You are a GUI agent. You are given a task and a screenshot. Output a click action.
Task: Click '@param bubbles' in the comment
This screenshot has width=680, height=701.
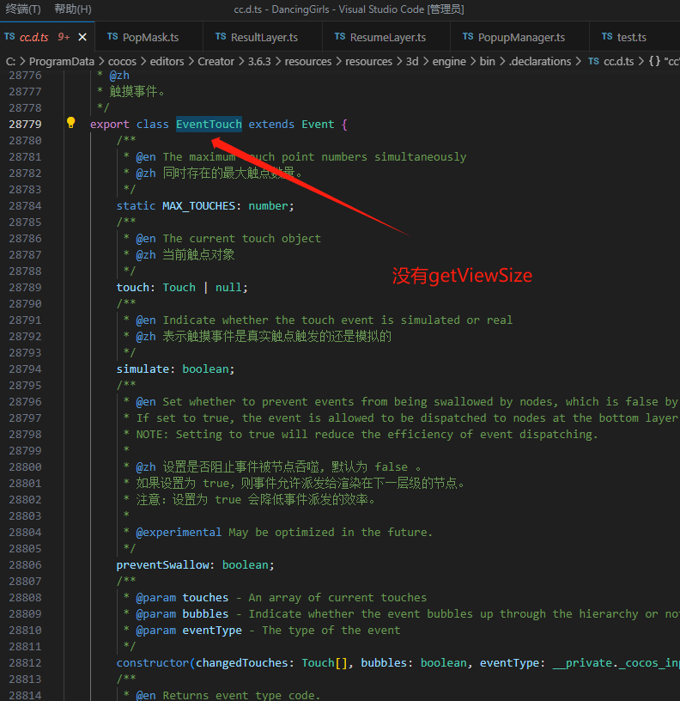point(182,614)
